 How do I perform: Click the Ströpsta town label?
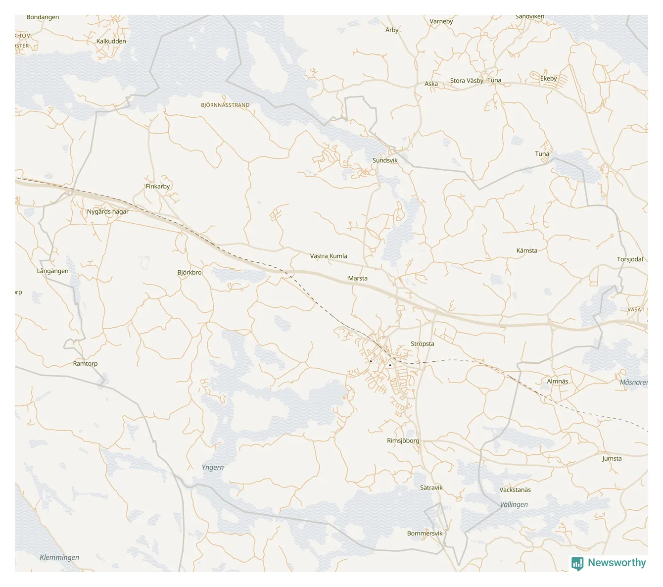coord(423,343)
